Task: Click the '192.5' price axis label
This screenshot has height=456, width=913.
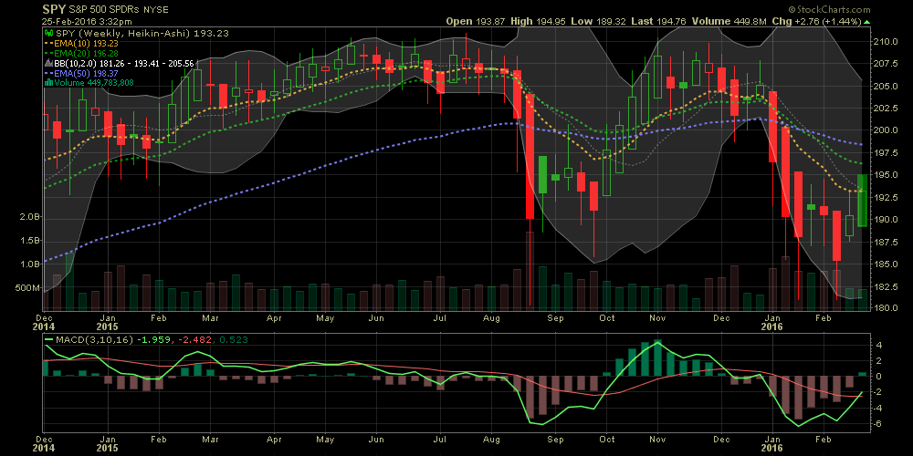Action: (884, 197)
